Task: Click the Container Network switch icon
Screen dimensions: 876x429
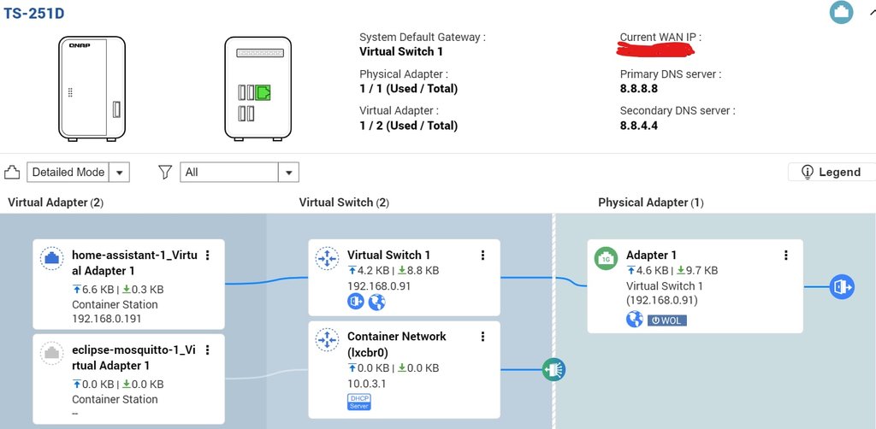Action: 327,340
